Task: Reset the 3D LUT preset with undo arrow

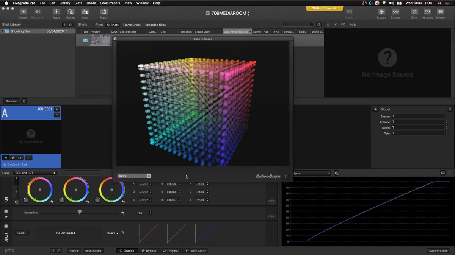Action: click(123, 233)
